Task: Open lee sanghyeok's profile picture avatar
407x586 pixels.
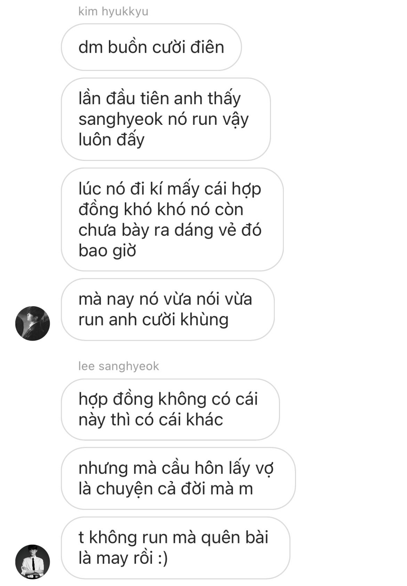Action: [x=33, y=562]
